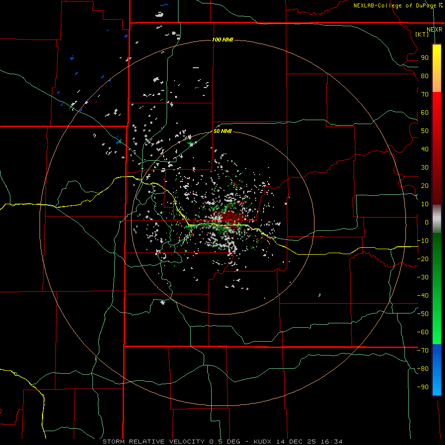
Task: Click the dark red velocity blob near radar center
Action: tap(230, 218)
